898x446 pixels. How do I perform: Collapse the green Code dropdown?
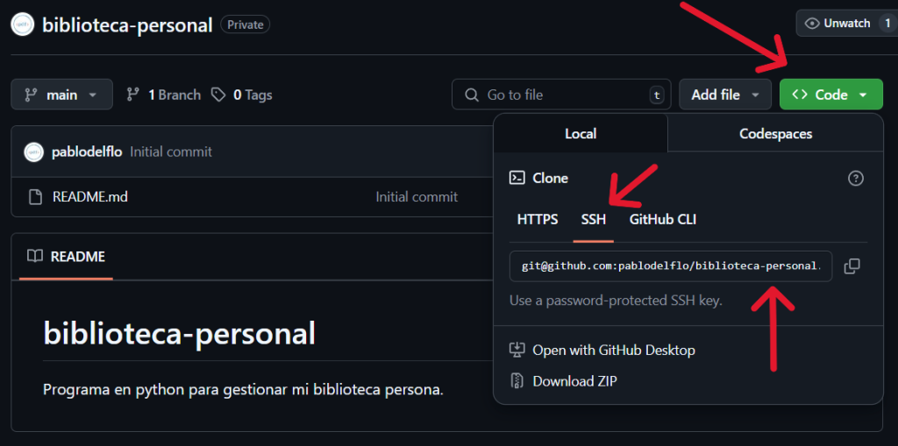830,95
